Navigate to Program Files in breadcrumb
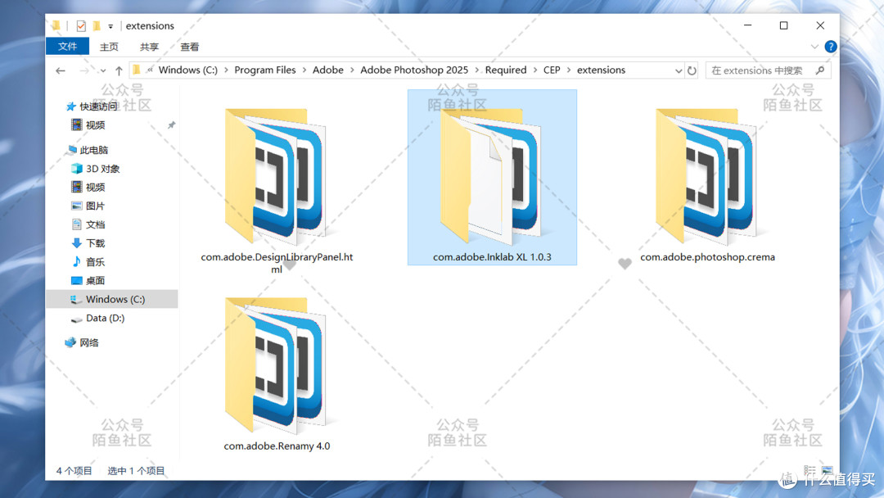 tap(265, 70)
